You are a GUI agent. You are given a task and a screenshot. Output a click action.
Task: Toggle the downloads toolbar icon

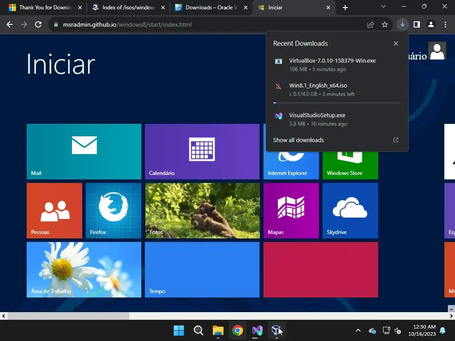(402, 25)
